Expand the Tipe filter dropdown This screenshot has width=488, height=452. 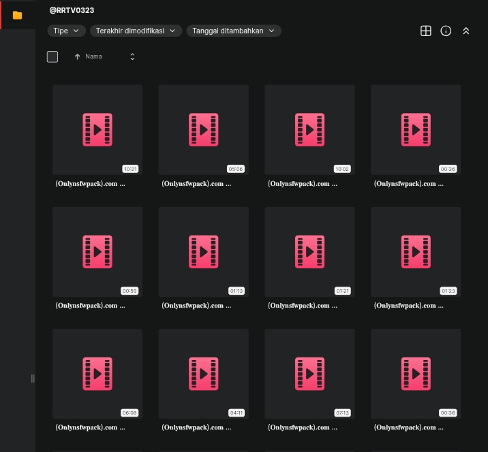click(66, 31)
